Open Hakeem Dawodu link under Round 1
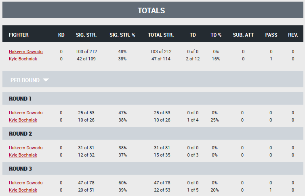Viewport: 305px width, 196px height. point(26,113)
